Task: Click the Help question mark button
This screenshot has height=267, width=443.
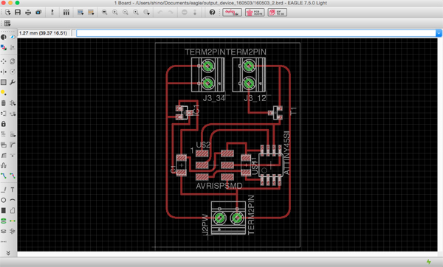Action: [x=212, y=12]
